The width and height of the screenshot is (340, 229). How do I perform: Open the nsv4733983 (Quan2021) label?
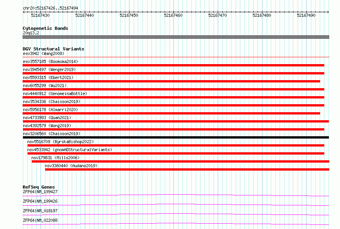point(47,118)
